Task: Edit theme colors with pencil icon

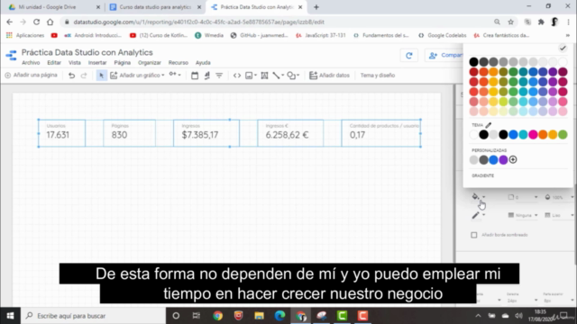Action: coord(488,125)
